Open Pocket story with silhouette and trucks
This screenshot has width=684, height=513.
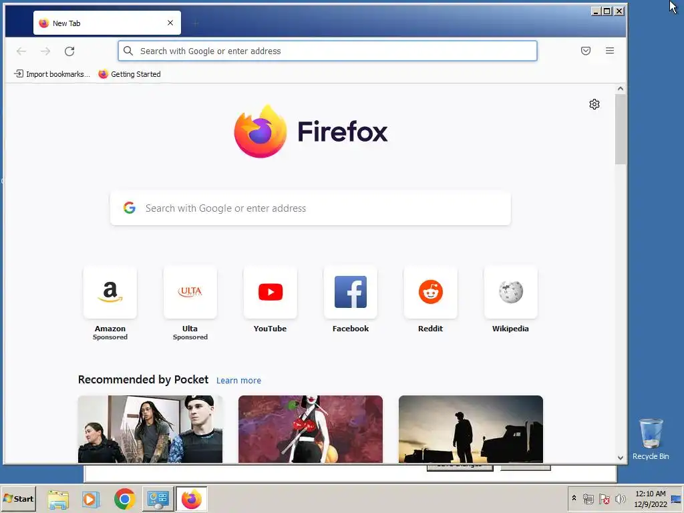(471, 429)
